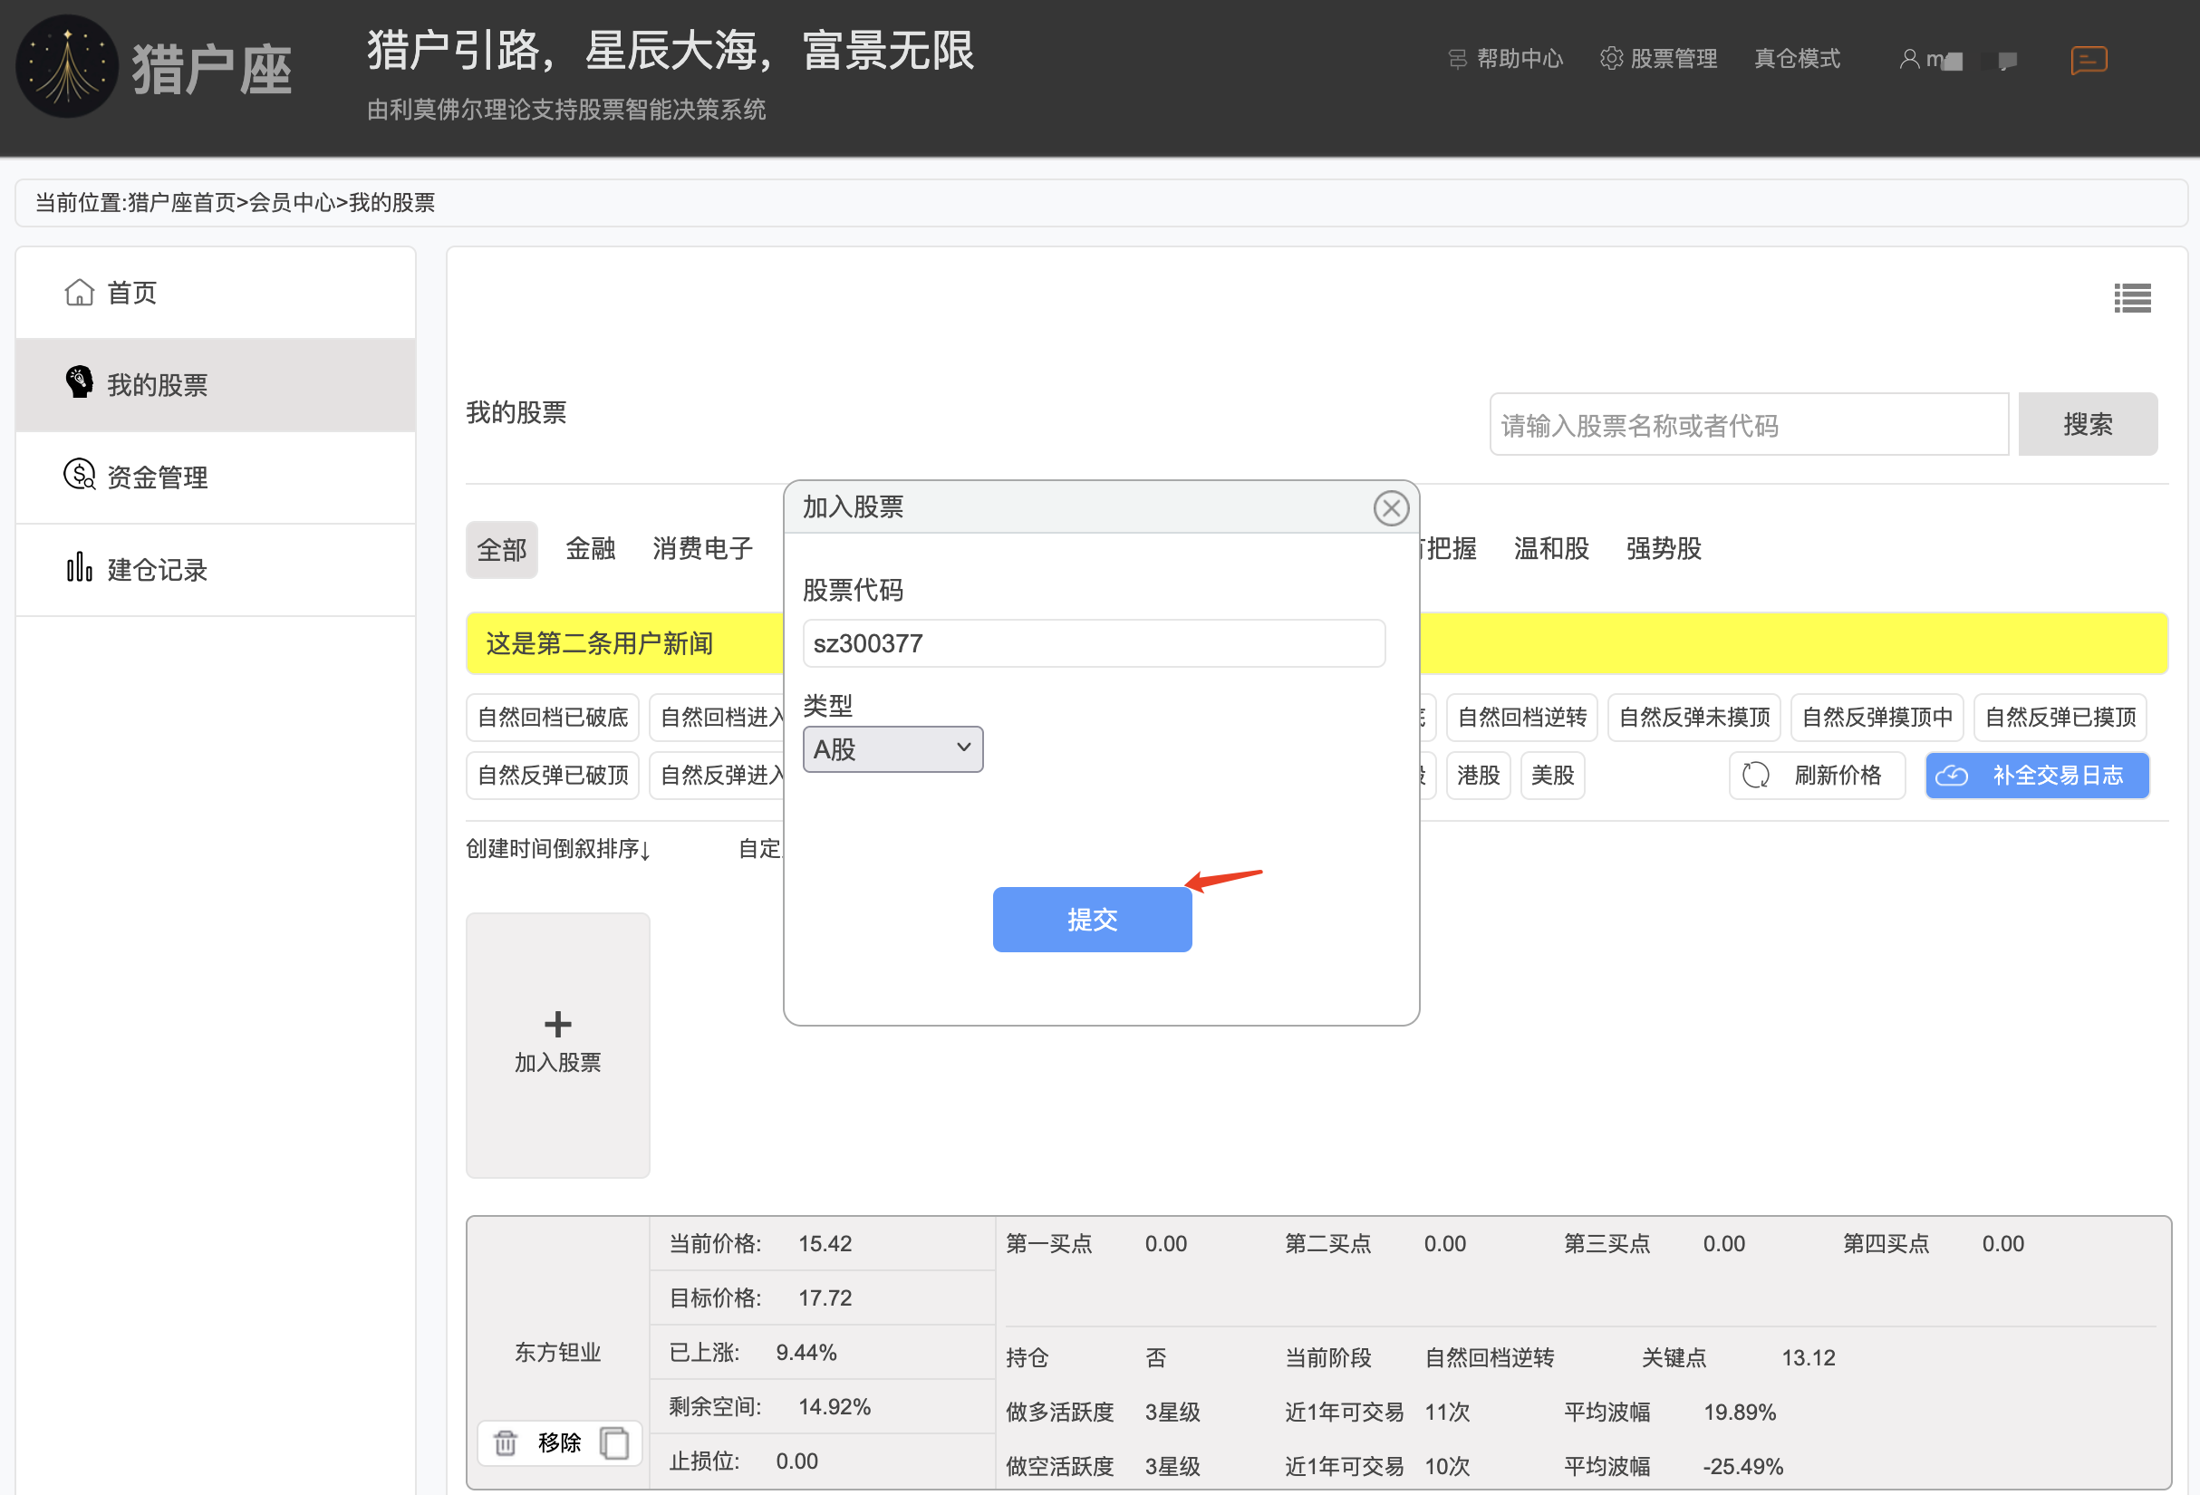2200x1495 pixels.
Task: Switch to the 强势股 tab
Action: click(1664, 548)
